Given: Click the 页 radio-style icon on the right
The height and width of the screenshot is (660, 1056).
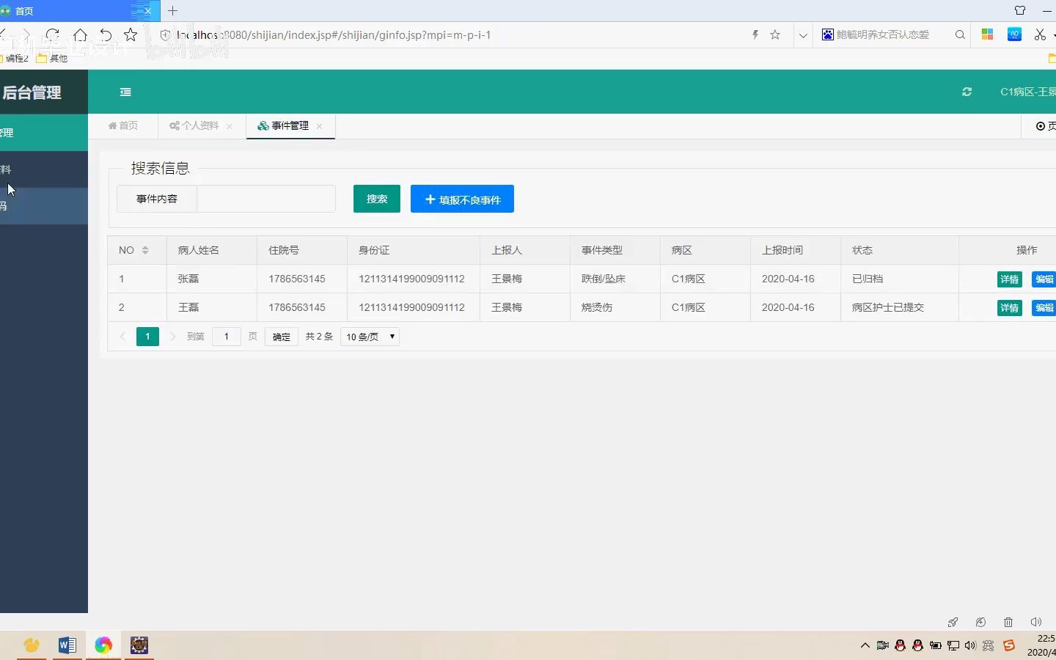Looking at the screenshot, I should [x=1039, y=126].
